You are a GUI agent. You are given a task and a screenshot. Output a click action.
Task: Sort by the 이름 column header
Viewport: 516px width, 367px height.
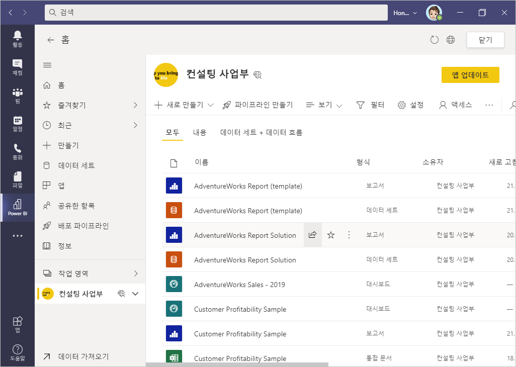202,162
